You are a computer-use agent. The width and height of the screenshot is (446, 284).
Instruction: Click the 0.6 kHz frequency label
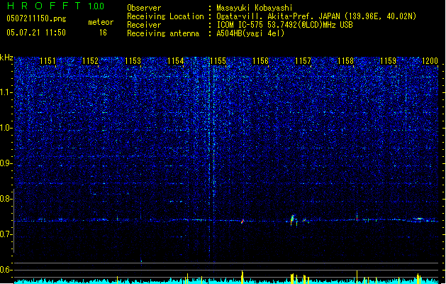[x=6, y=270]
